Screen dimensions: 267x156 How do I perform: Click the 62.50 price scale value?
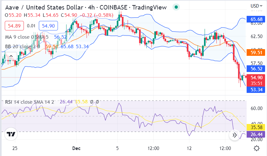[256, 36]
